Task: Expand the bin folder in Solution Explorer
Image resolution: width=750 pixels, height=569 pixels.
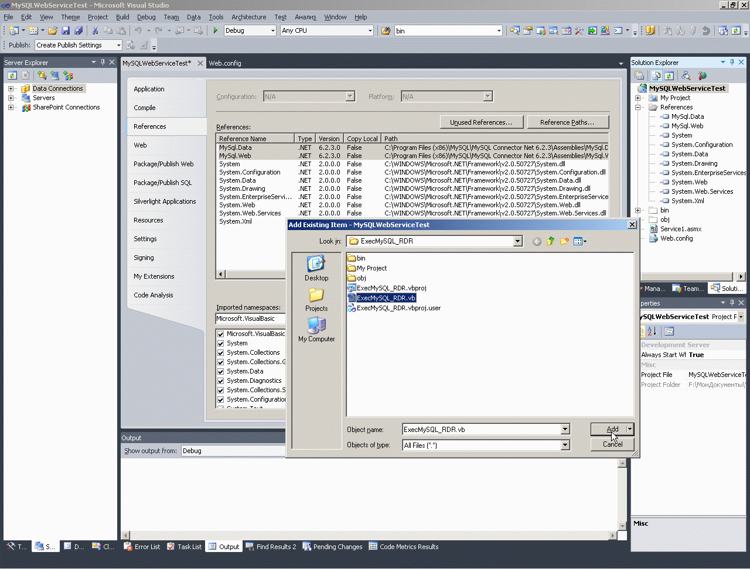Action: [x=637, y=210]
